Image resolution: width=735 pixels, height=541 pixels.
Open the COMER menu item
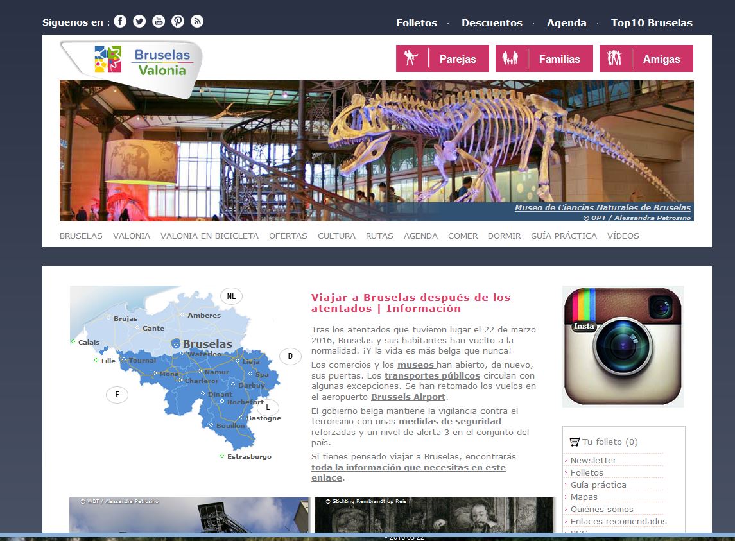tap(463, 236)
